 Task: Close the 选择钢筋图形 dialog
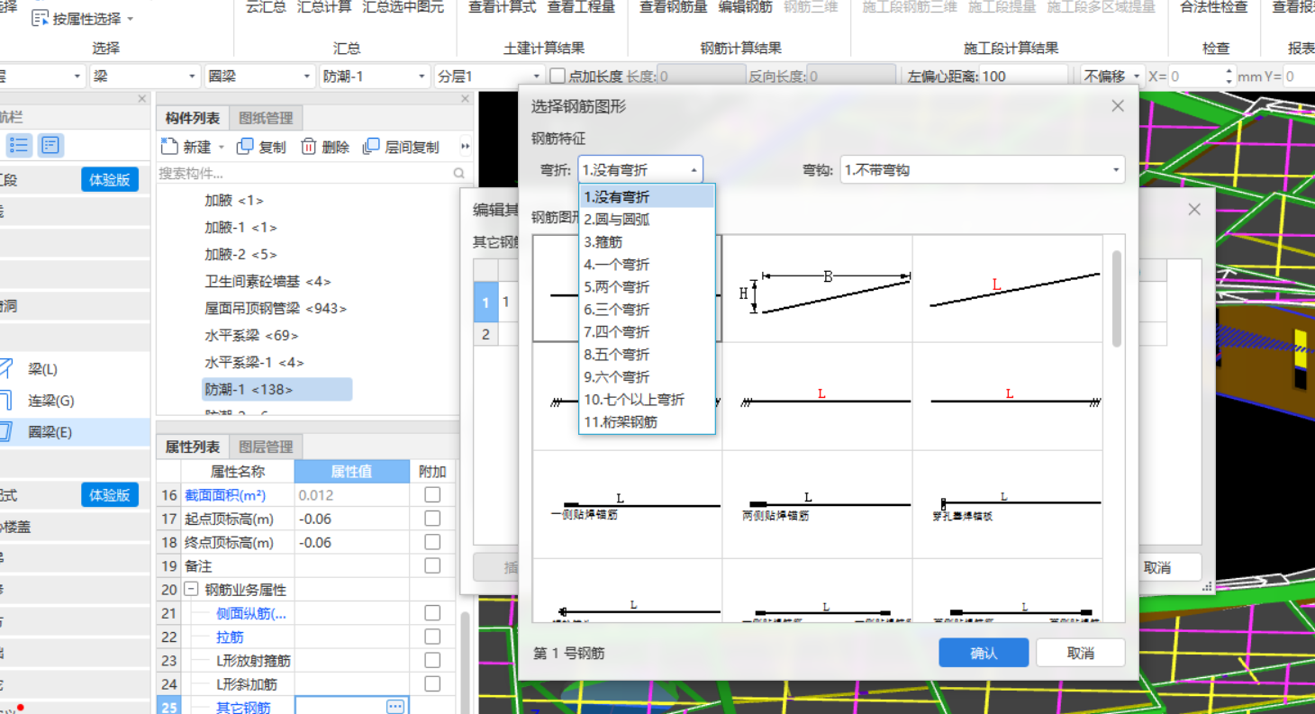pos(1118,106)
